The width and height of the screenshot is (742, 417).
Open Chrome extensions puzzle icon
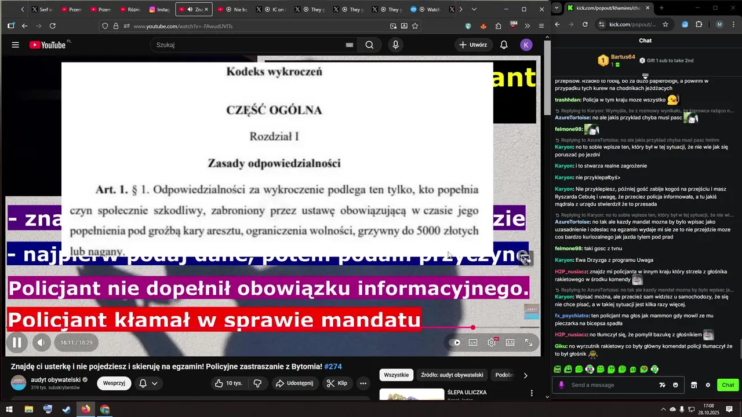(x=699, y=24)
